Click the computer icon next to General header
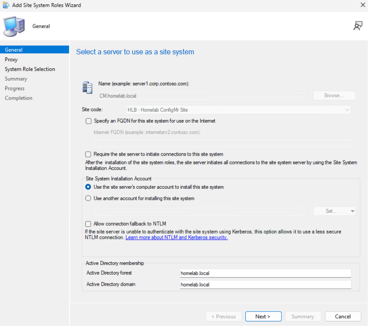368x326 pixels. click(14, 25)
